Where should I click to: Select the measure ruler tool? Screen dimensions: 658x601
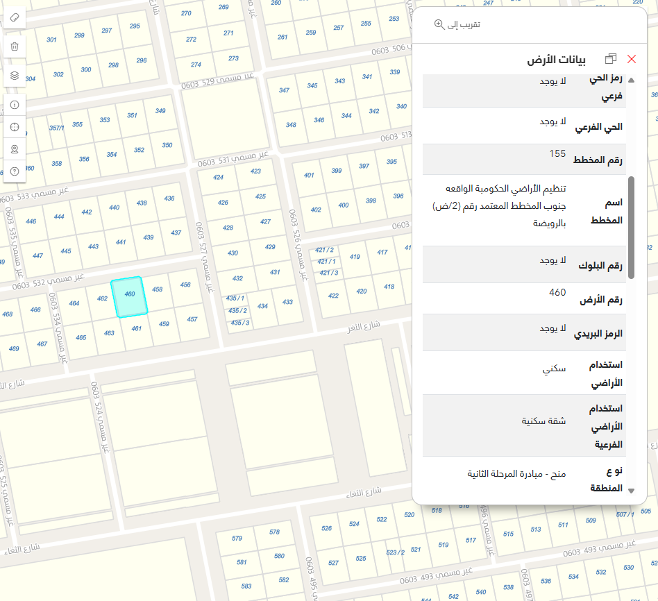(15, 17)
